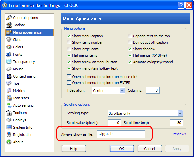Click the Toolbars icon
The image size is (194, 157).
9,113
